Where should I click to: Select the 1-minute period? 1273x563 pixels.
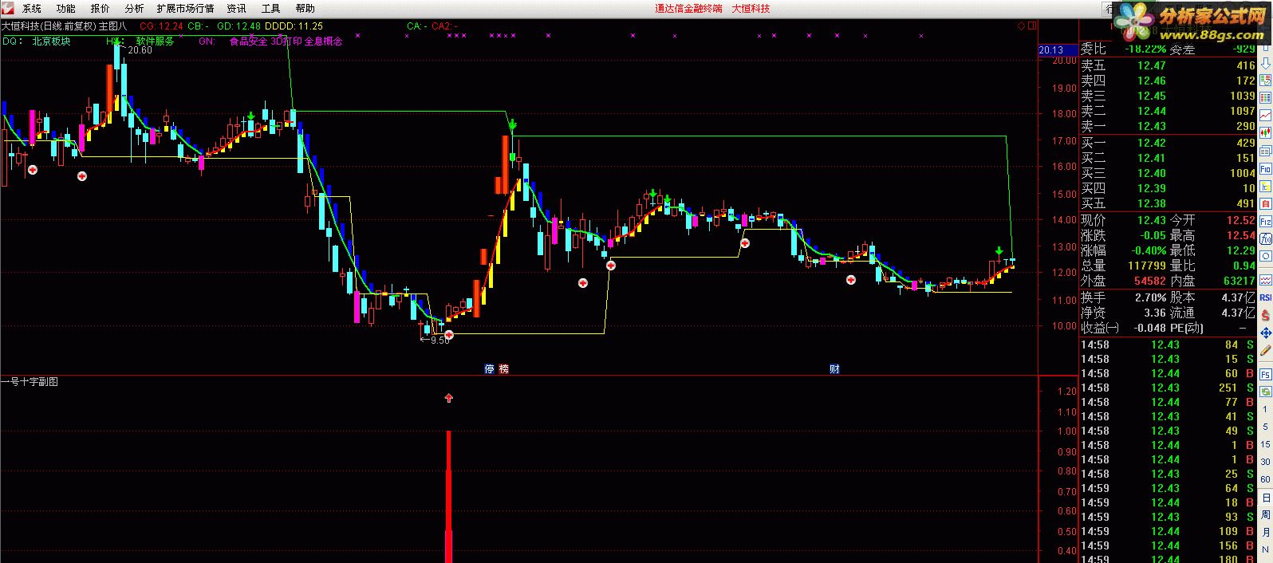1265,409
